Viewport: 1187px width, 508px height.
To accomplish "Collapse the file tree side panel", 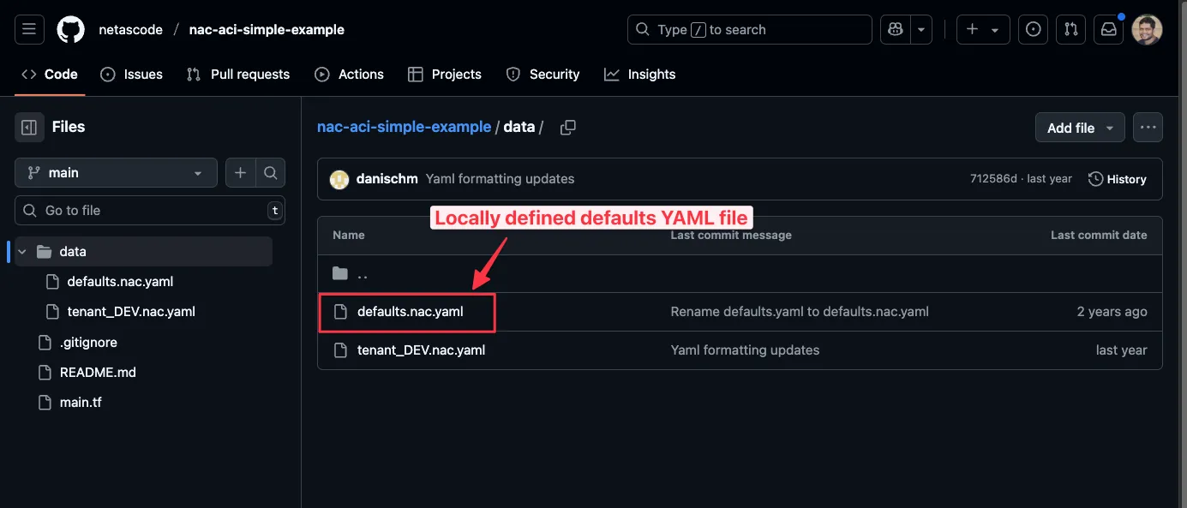I will (x=29, y=127).
